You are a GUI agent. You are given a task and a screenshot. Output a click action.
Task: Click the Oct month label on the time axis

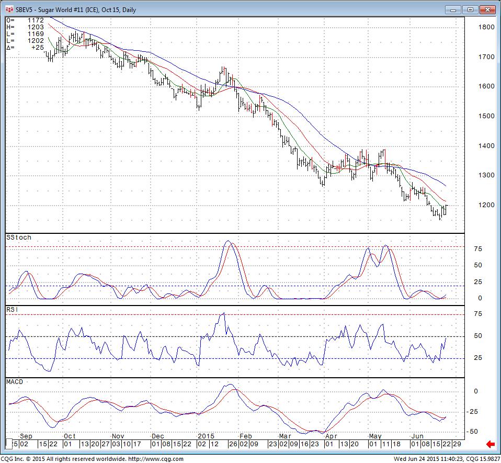tap(70, 436)
